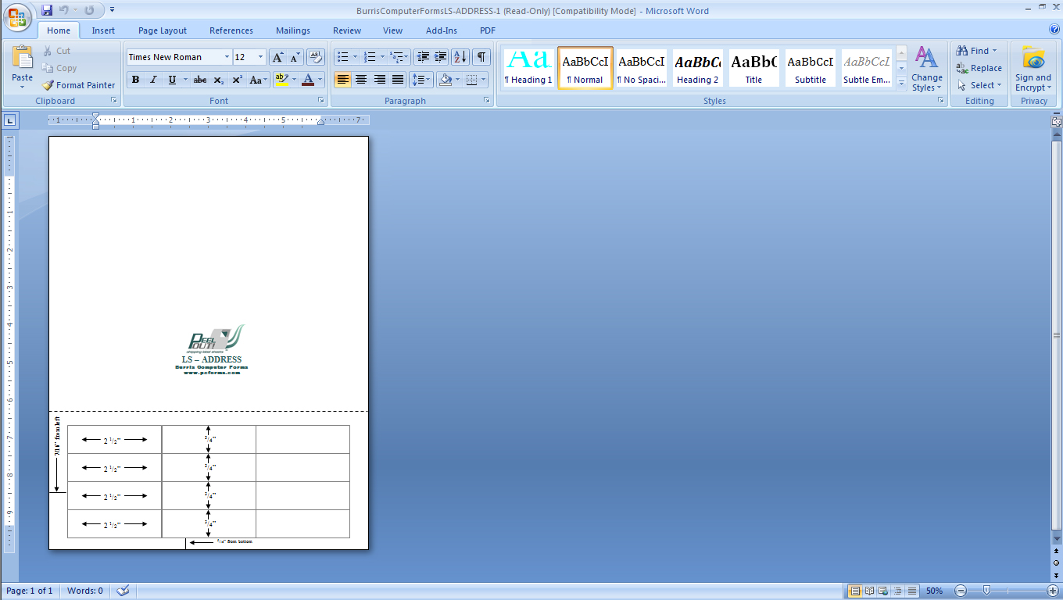Go to the Mailings tab
Screen dimensions: 1063x600
(x=293, y=30)
